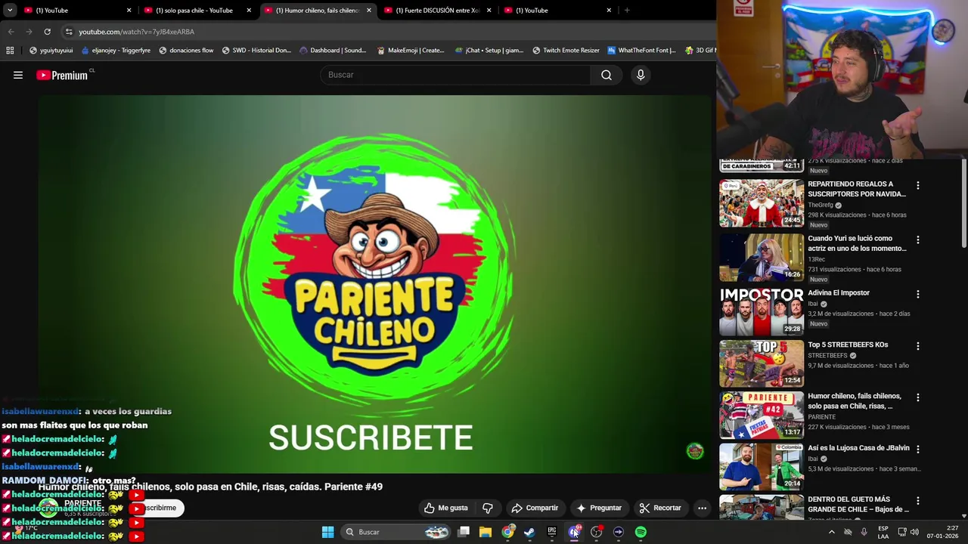Open the TheGrefg channel name

(x=820, y=205)
